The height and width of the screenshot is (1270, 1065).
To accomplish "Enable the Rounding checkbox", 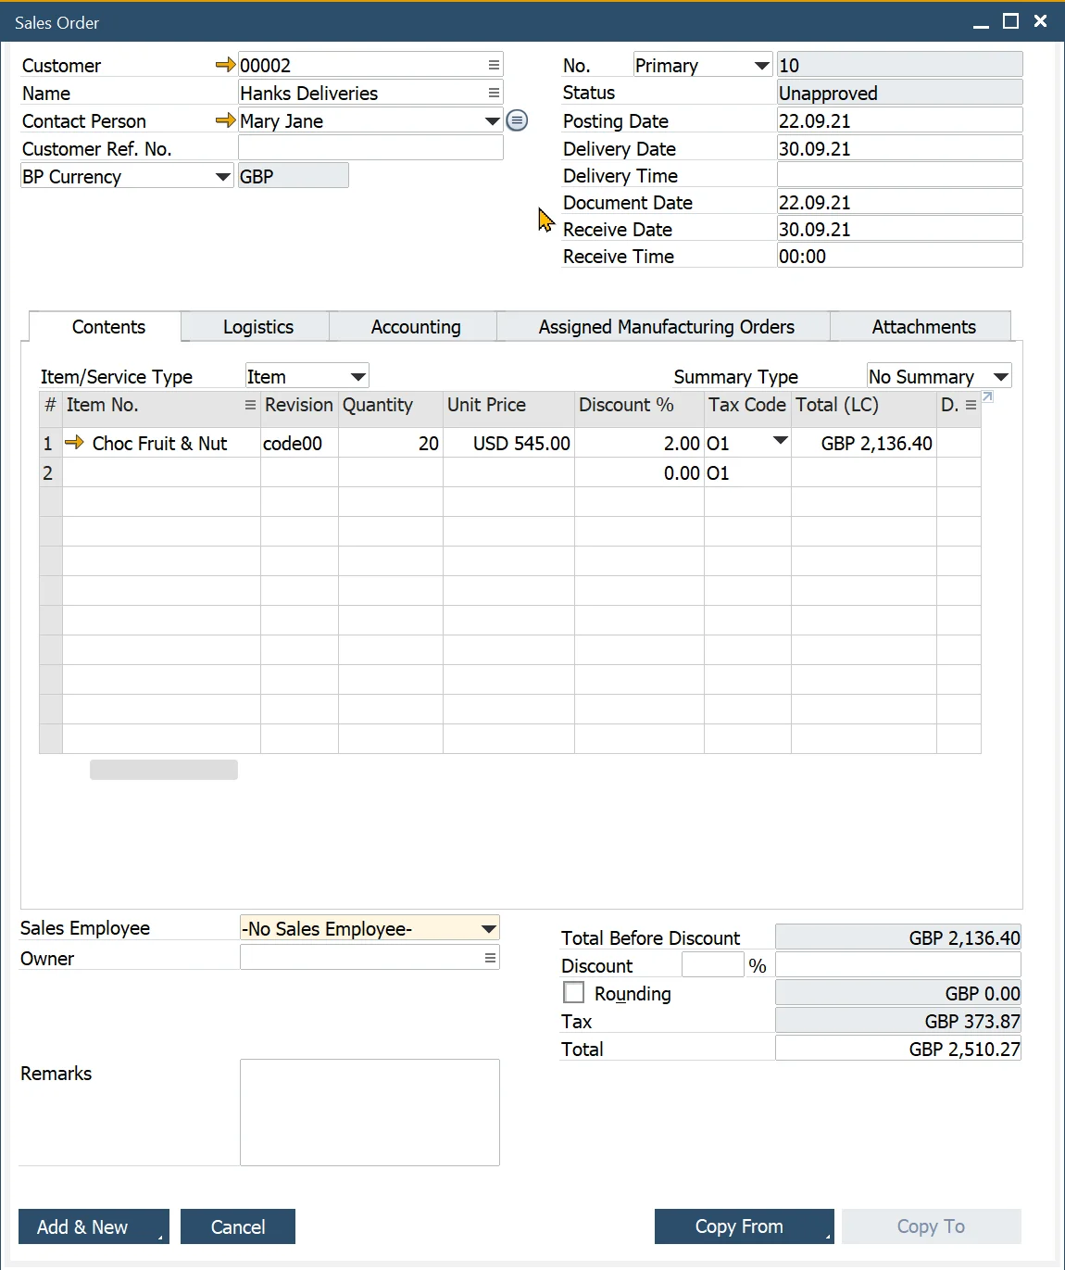I will (574, 993).
